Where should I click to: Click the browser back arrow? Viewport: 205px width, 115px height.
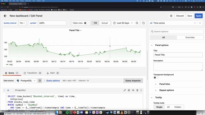2,7
